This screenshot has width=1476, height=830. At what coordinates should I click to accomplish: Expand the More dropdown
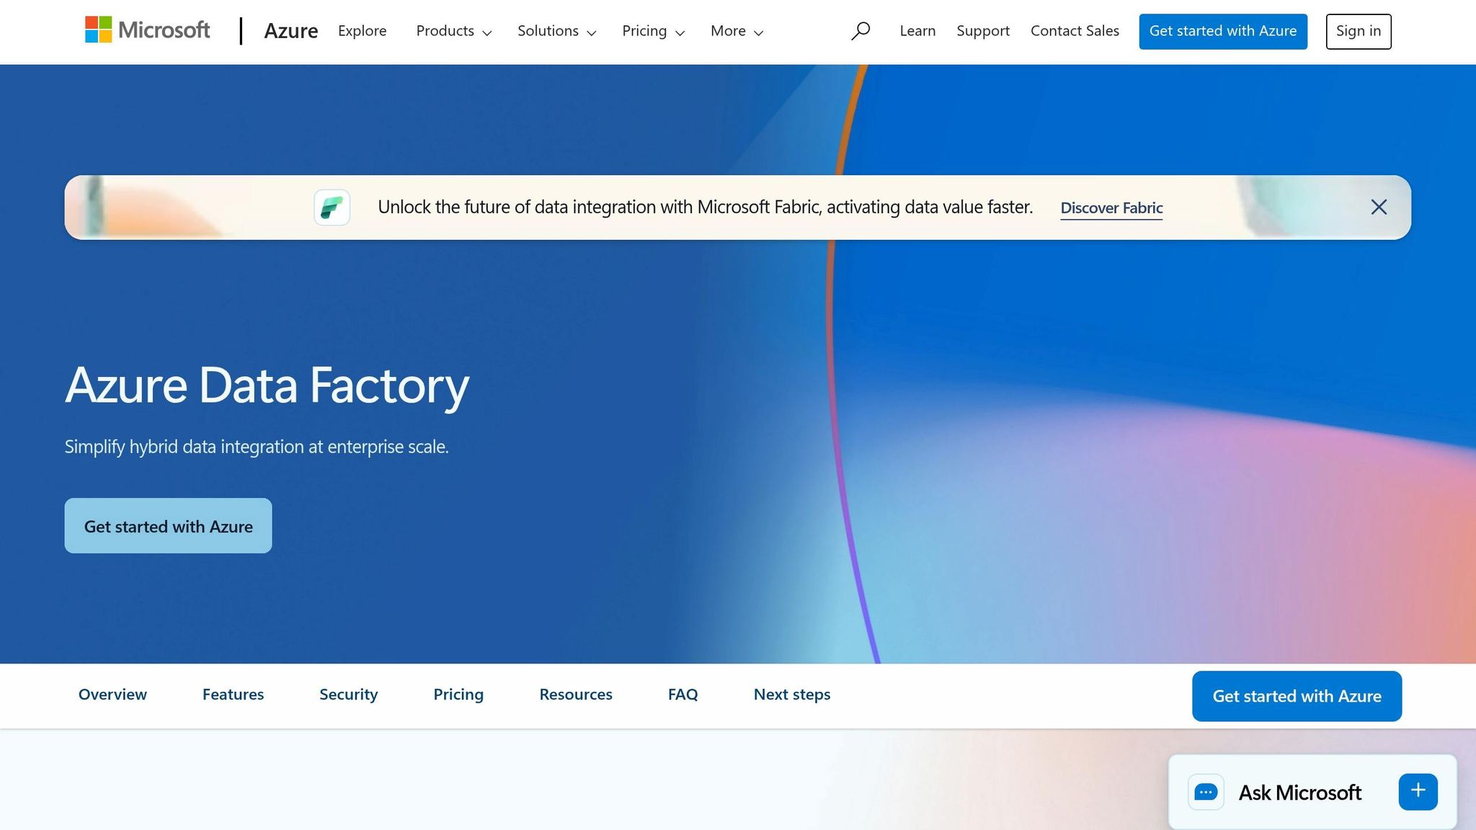737,31
